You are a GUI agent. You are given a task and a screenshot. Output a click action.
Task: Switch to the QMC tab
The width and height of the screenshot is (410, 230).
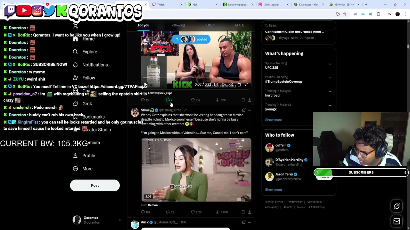(210, 25)
